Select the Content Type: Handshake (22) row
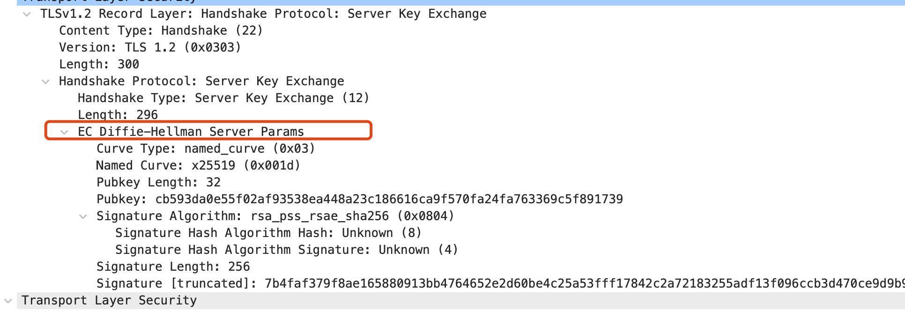 click(161, 31)
